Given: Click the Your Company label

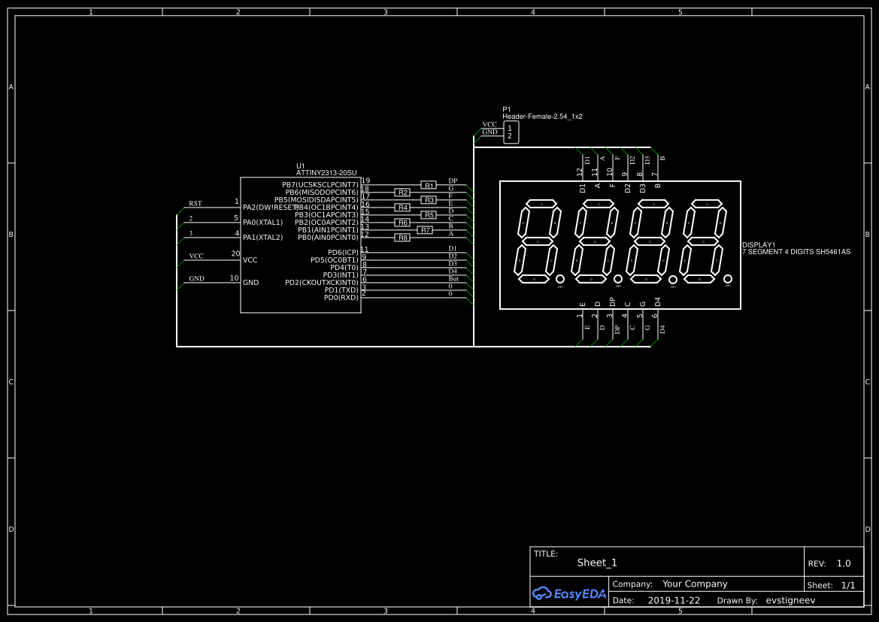Looking at the screenshot, I should (x=693, y=583).
